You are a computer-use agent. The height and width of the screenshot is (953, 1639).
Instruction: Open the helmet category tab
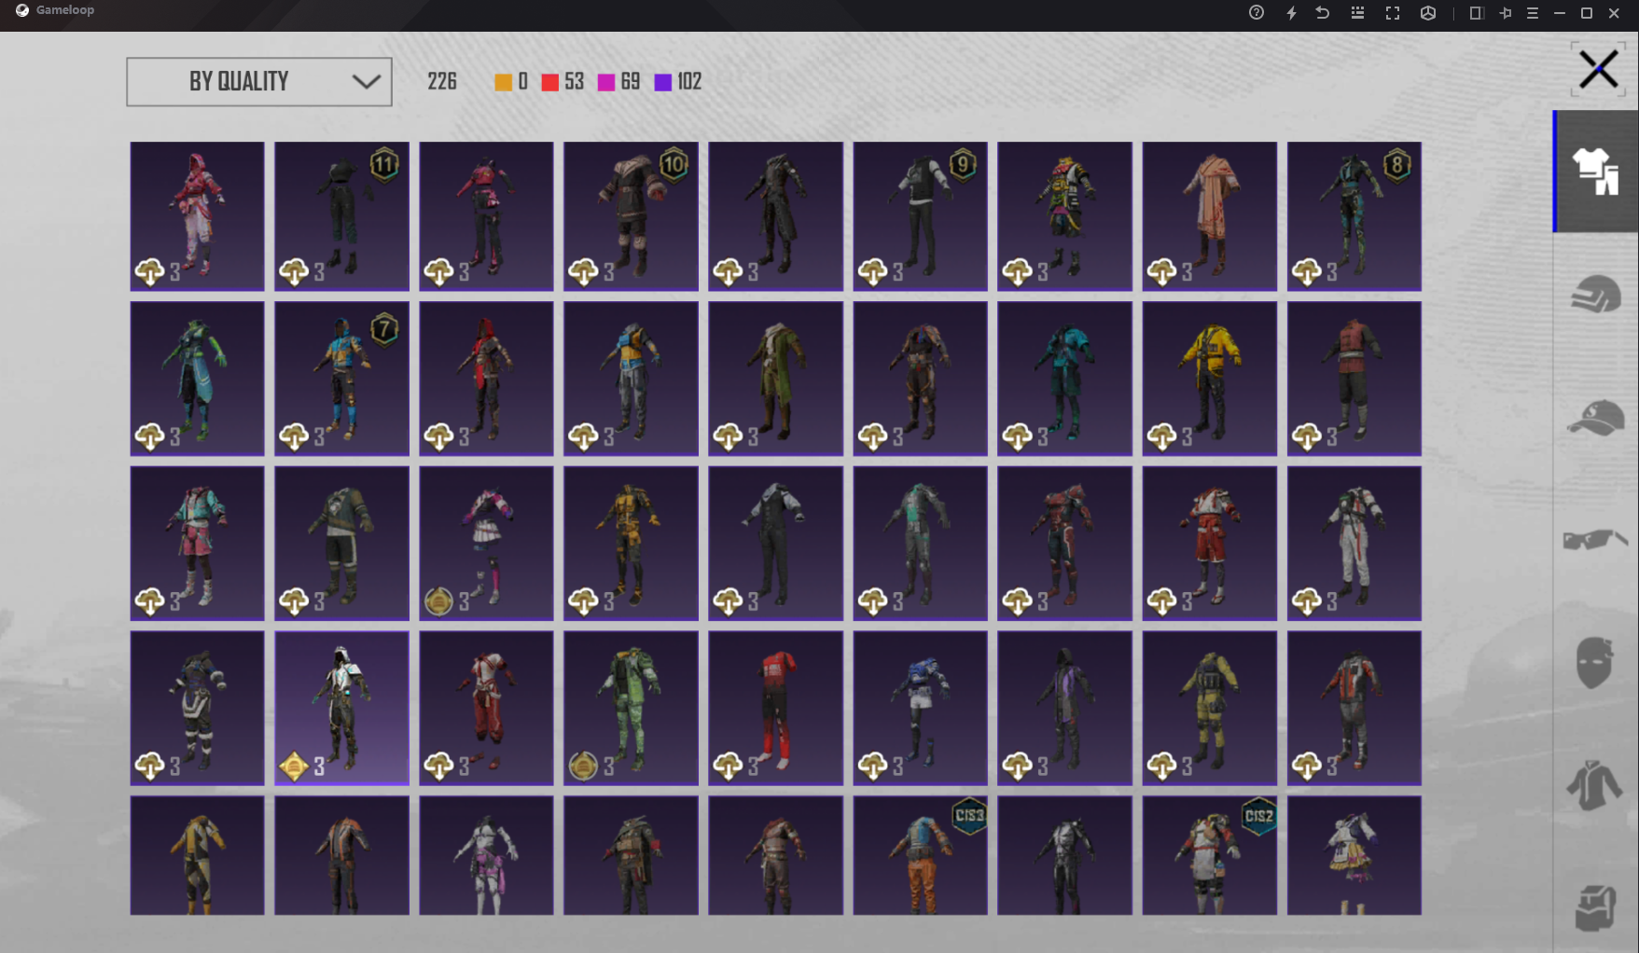[x=1595, y=296]
